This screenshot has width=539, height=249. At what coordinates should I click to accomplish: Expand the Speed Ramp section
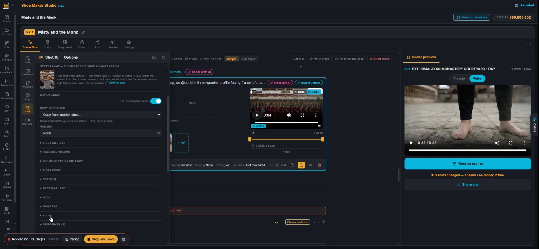tap(101, 170)
